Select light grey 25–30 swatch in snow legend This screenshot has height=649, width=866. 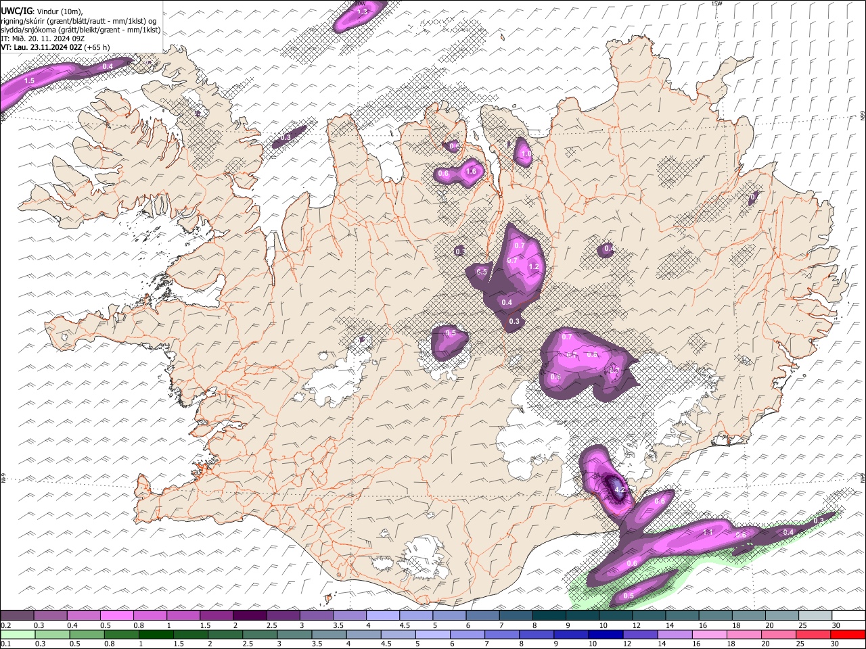tap(815, 615)
